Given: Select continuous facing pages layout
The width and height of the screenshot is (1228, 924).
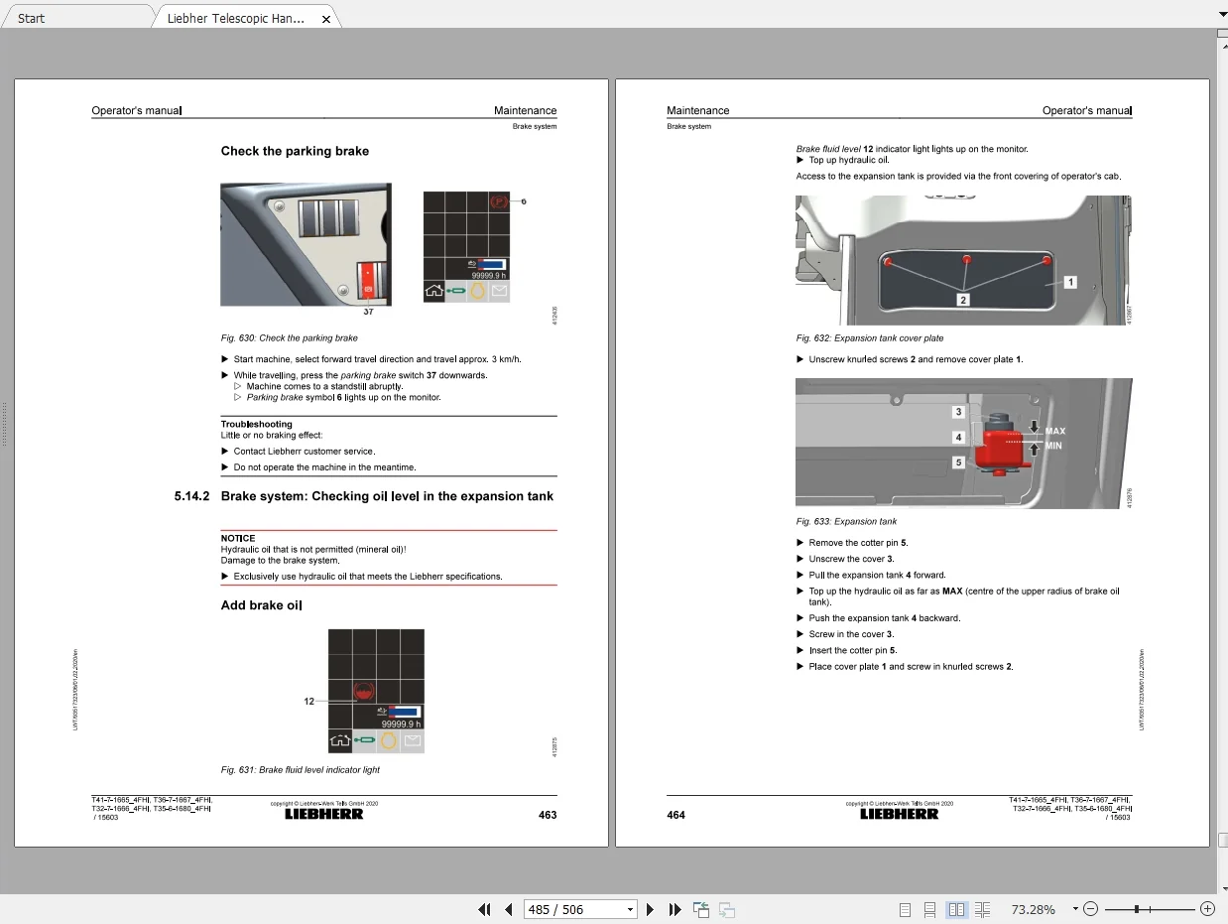Looking at the screenshot, I should coord(982,909).
